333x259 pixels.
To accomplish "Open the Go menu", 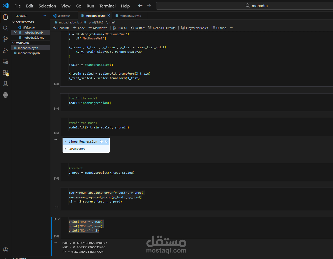I will (79, 6).
